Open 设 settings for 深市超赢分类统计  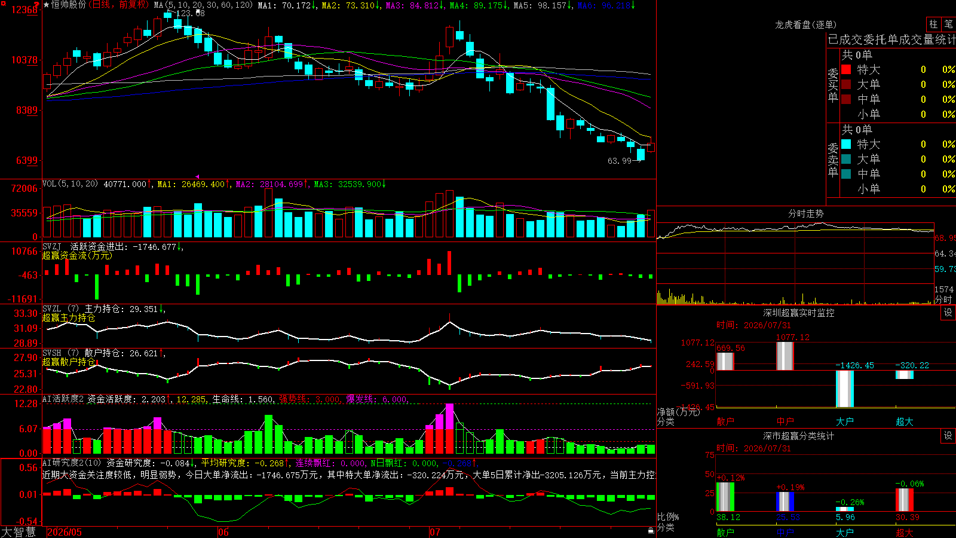click(948, 436)
